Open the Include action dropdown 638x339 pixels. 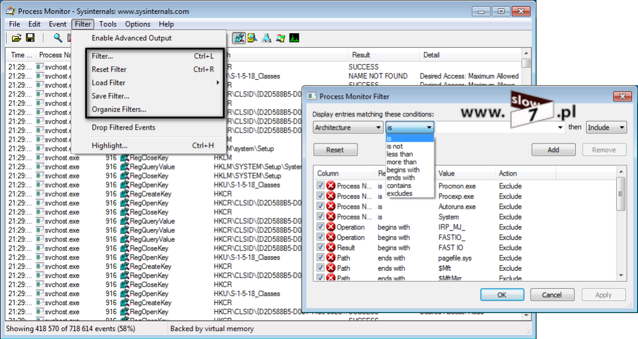point(606,127)
